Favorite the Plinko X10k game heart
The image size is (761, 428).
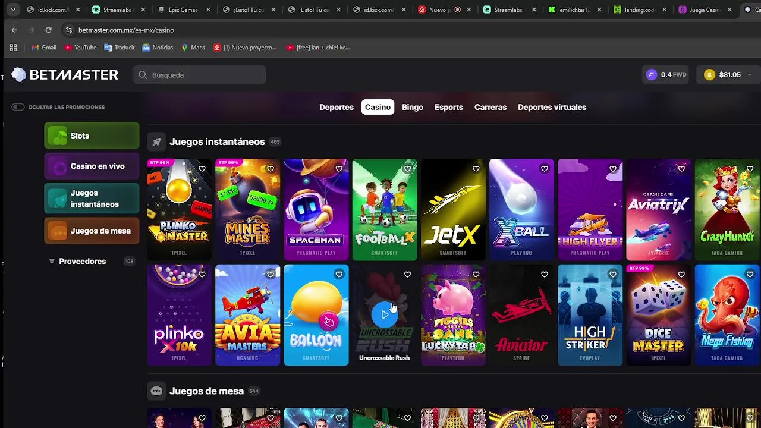pos(202,274)
